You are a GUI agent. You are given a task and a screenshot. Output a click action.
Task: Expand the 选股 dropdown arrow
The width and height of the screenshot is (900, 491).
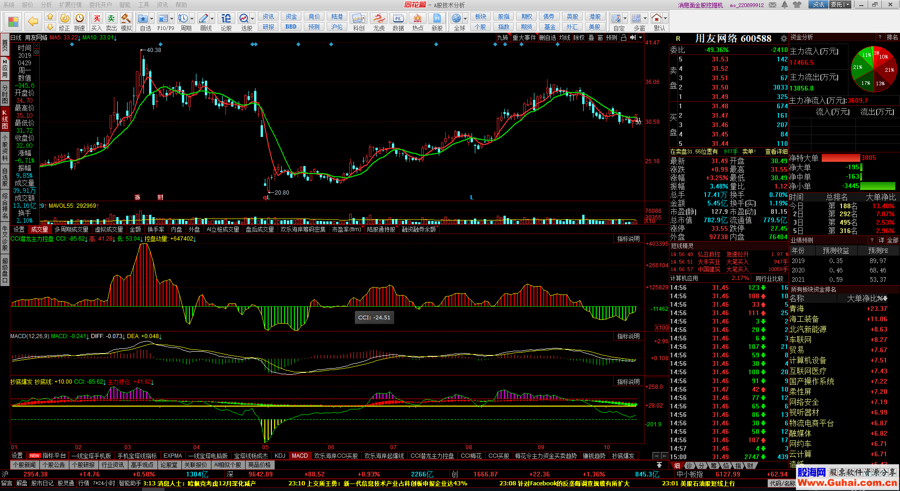click(253, 19)
